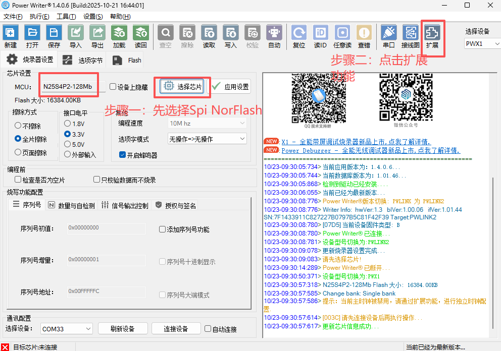The height and width of the screenshot is (351, 501).
Task: Click the 序列号初值 input field
Action: click(107, 228)
